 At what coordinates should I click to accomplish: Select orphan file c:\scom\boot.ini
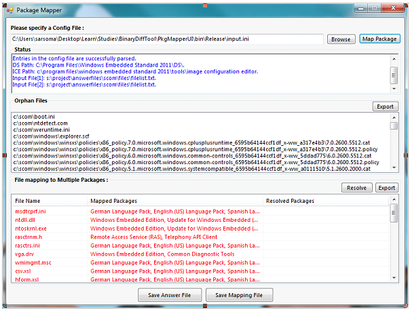click(x=34, y=117)
